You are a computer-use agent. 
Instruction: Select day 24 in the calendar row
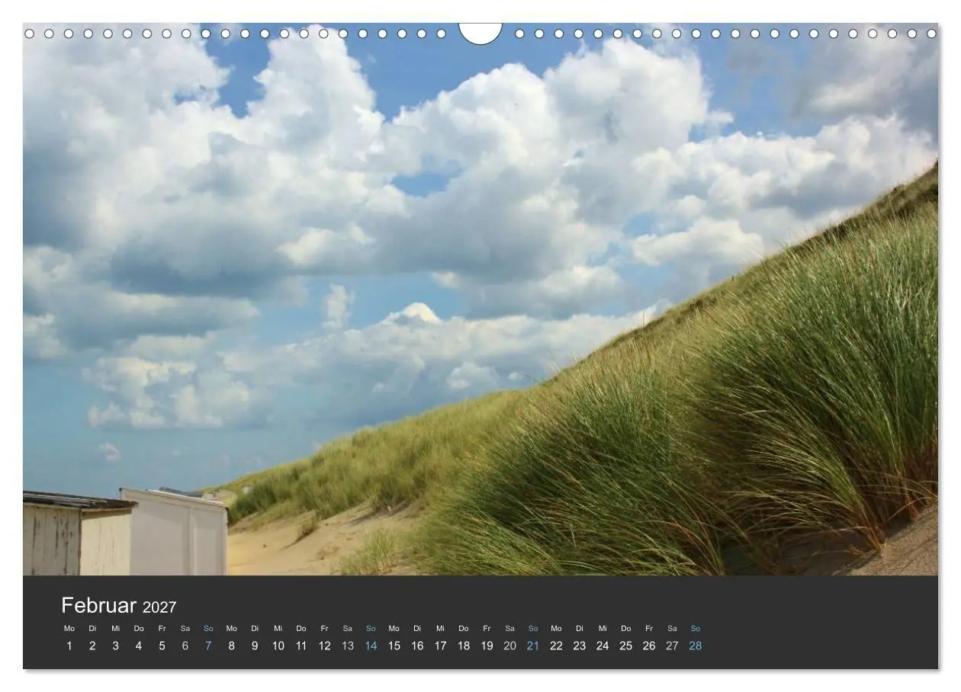603,646
